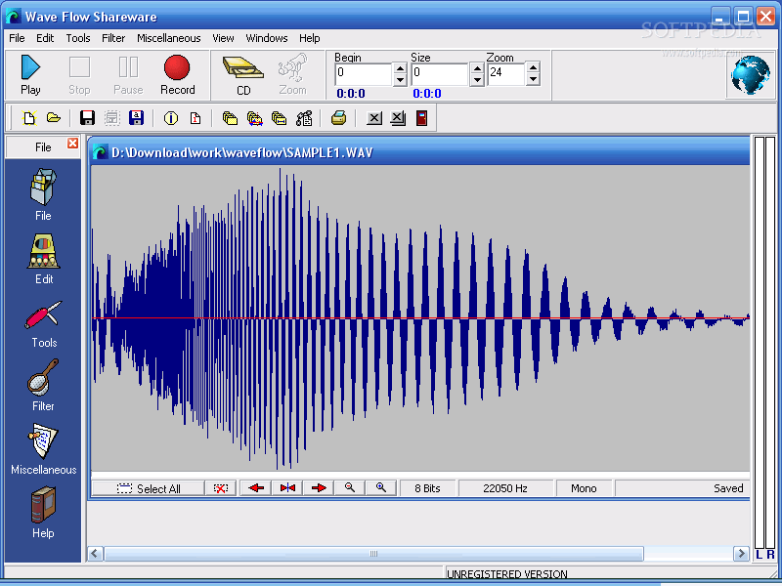This screenshot has height=586, width=782.
Task: Open the Help menu
Action: click(310, 38)
